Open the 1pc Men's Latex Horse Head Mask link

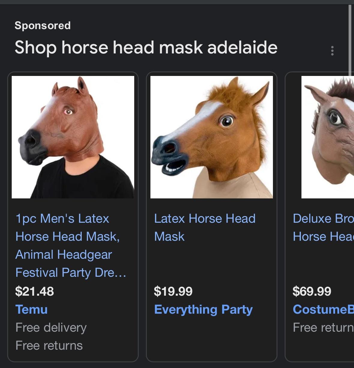[x=71, y=246]
